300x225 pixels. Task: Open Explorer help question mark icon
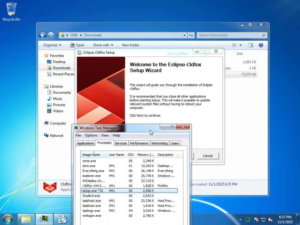pos(261,45)
